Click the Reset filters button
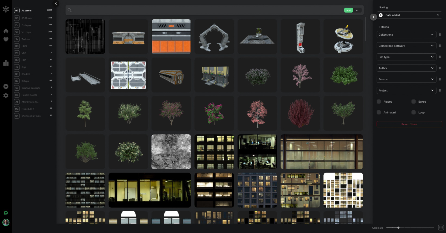The height and width of the screenshot is (233, 446). tap(409, 124)
